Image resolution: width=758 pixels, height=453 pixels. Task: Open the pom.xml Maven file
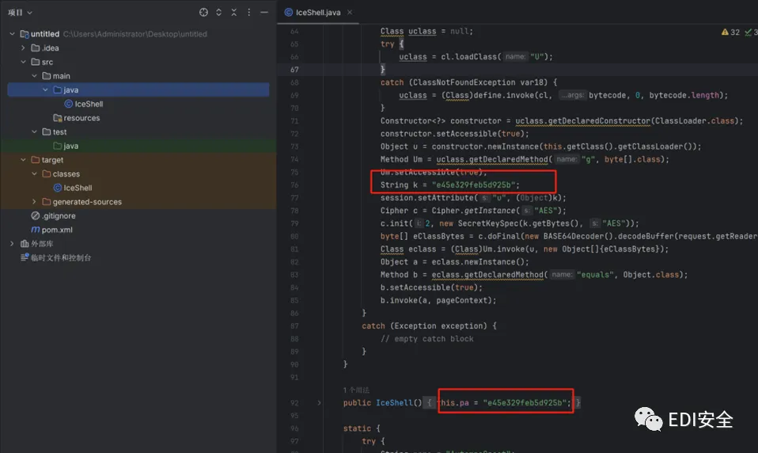[51, 230]
